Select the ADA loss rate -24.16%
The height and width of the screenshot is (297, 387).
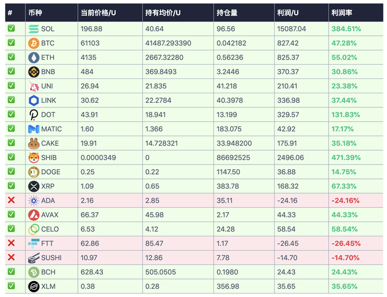(x=345, y=201)
